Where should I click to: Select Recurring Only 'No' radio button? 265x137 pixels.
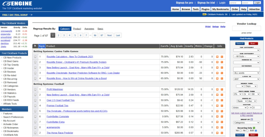[x=248, y=131]
